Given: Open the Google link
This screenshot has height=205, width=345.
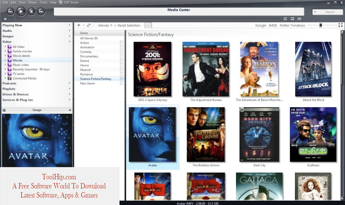Looking at the screenshot, I should (x=260, y=25).
